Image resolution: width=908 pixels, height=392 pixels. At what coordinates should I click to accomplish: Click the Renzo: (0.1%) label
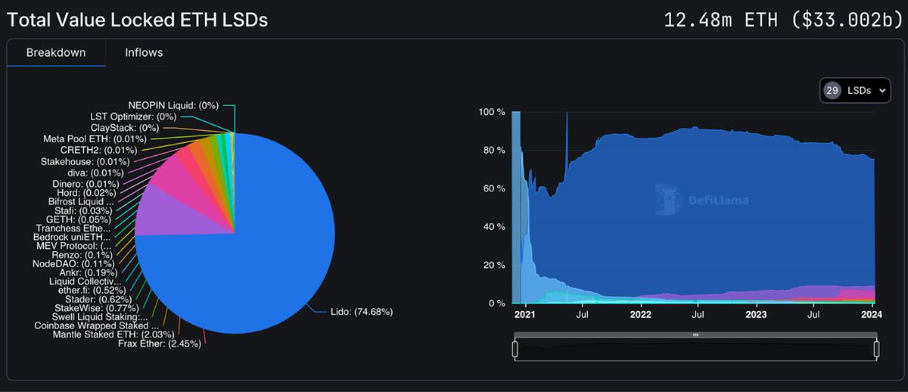coord(82,255)
